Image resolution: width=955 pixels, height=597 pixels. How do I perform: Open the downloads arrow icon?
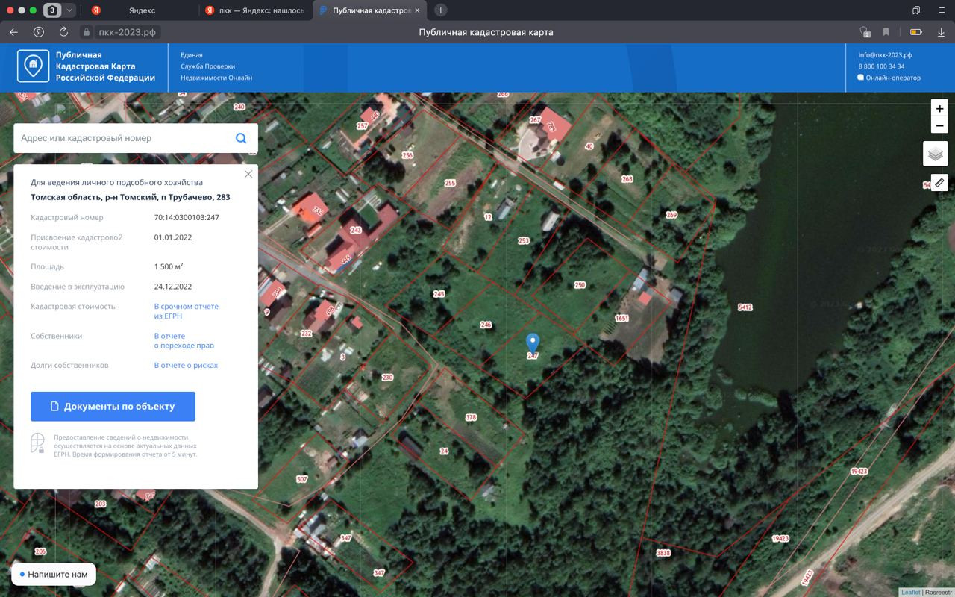(941, 32)
